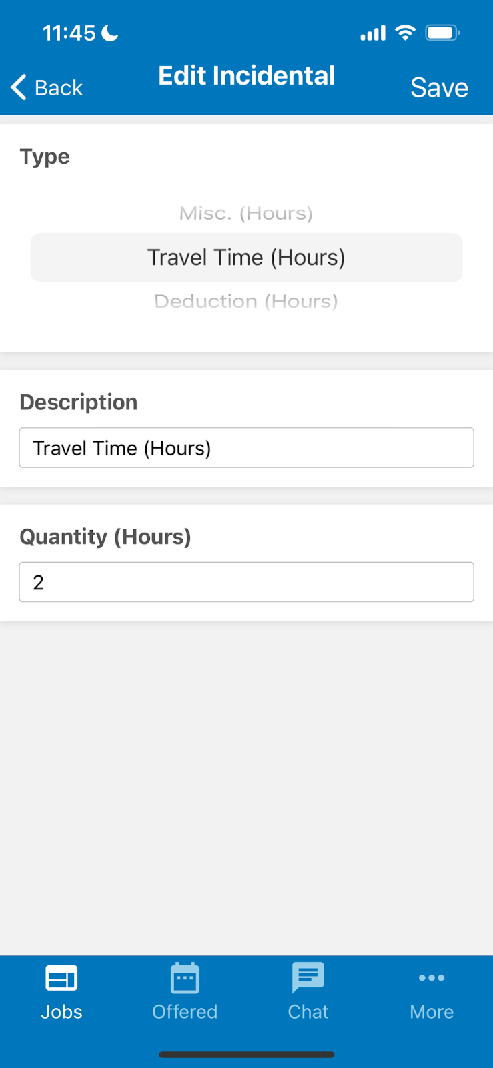Open the Jobs icon in bottom bar
This screenshot has height=1068, width=493.
61,979
